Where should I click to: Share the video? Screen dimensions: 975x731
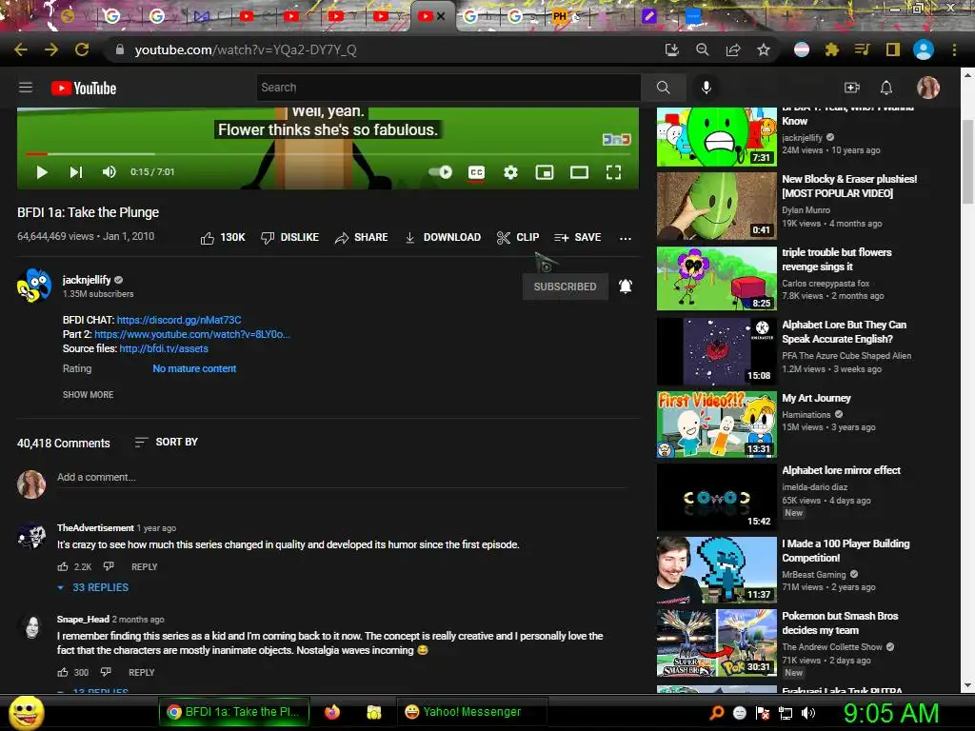click(361, 237)
